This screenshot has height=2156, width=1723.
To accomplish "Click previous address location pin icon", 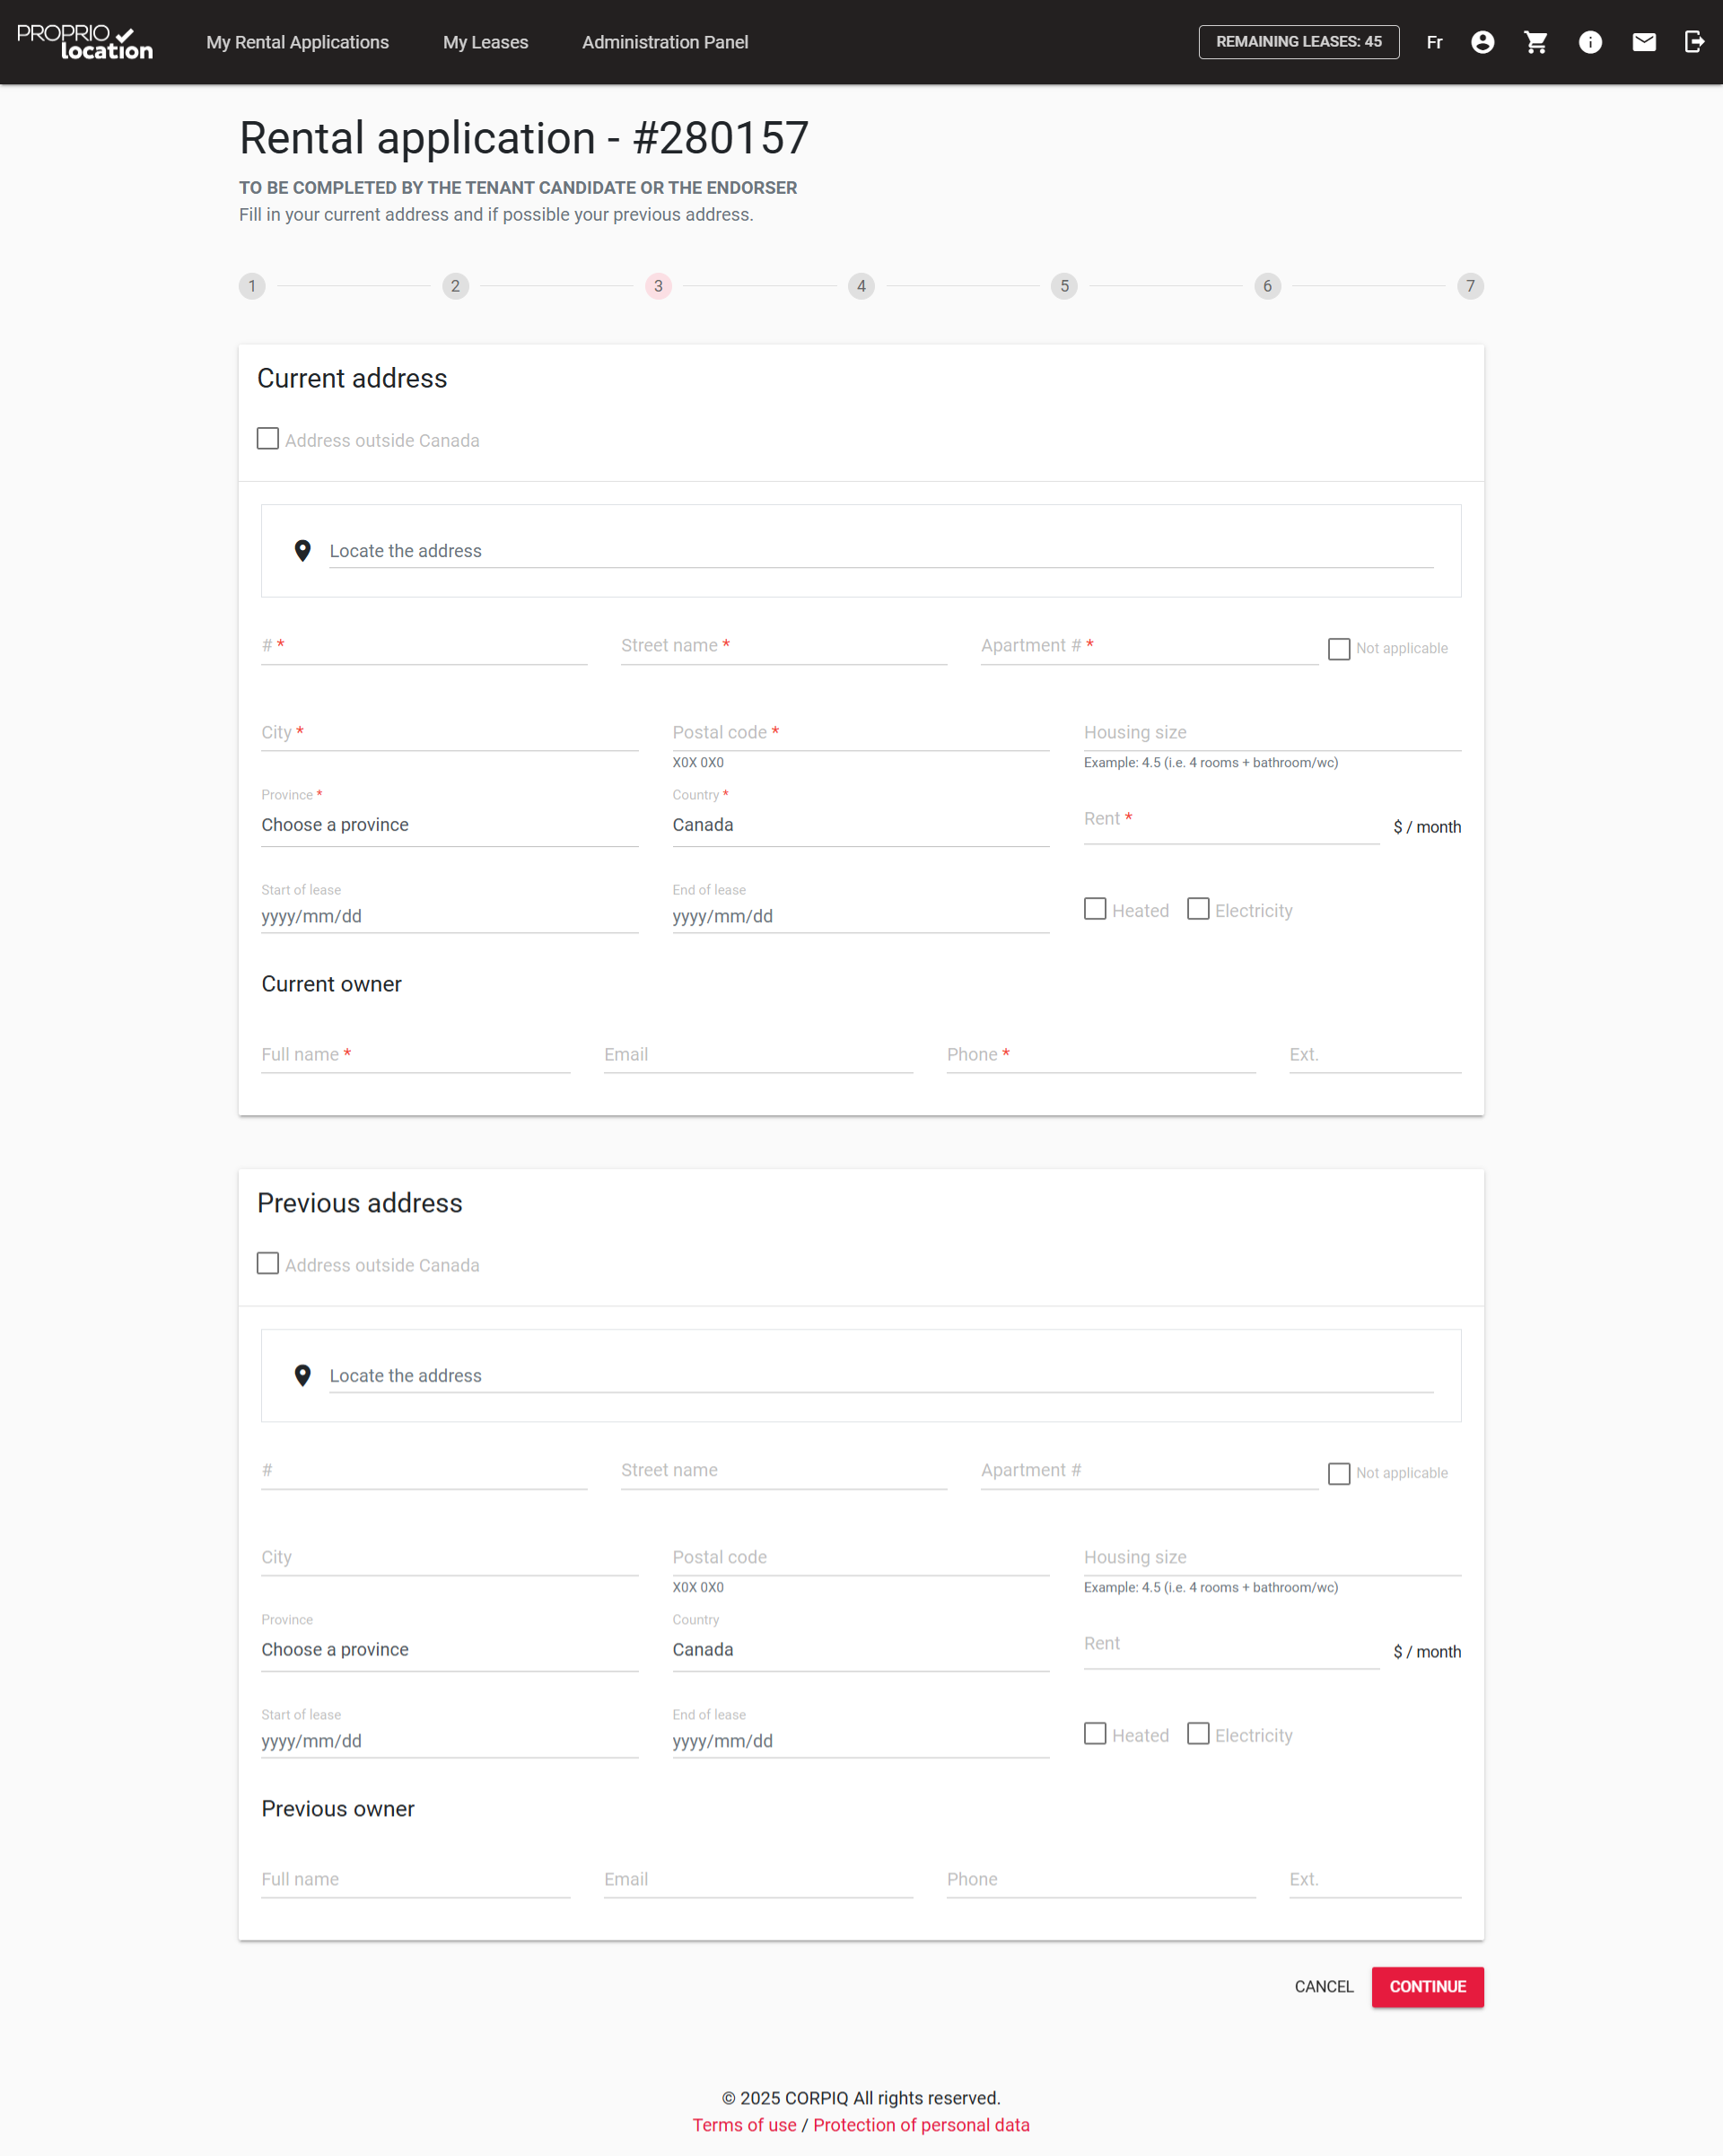I will click(302, 1376).
